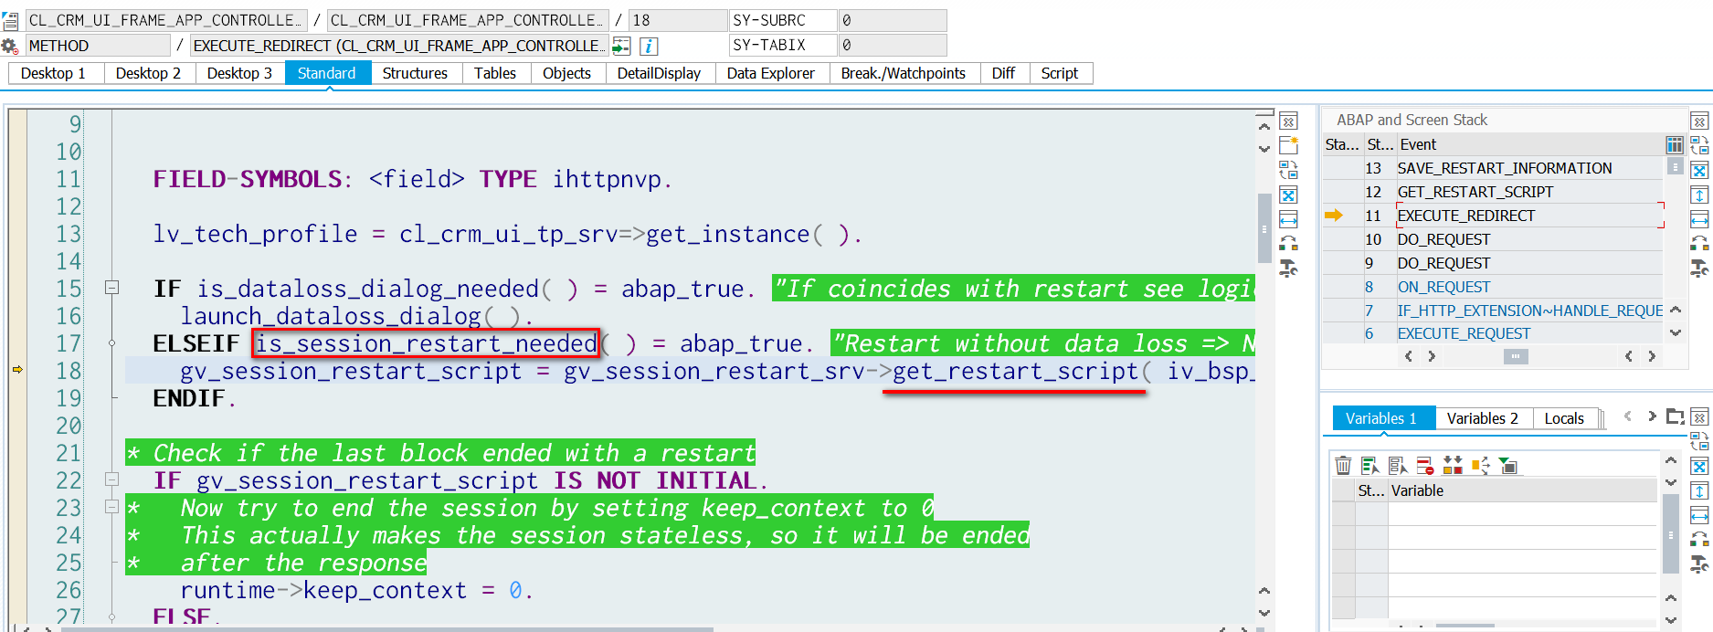Click the ABAP stack horizontal scrollbar thumb
The image size is (1713, 632).
coord(1516,356)
